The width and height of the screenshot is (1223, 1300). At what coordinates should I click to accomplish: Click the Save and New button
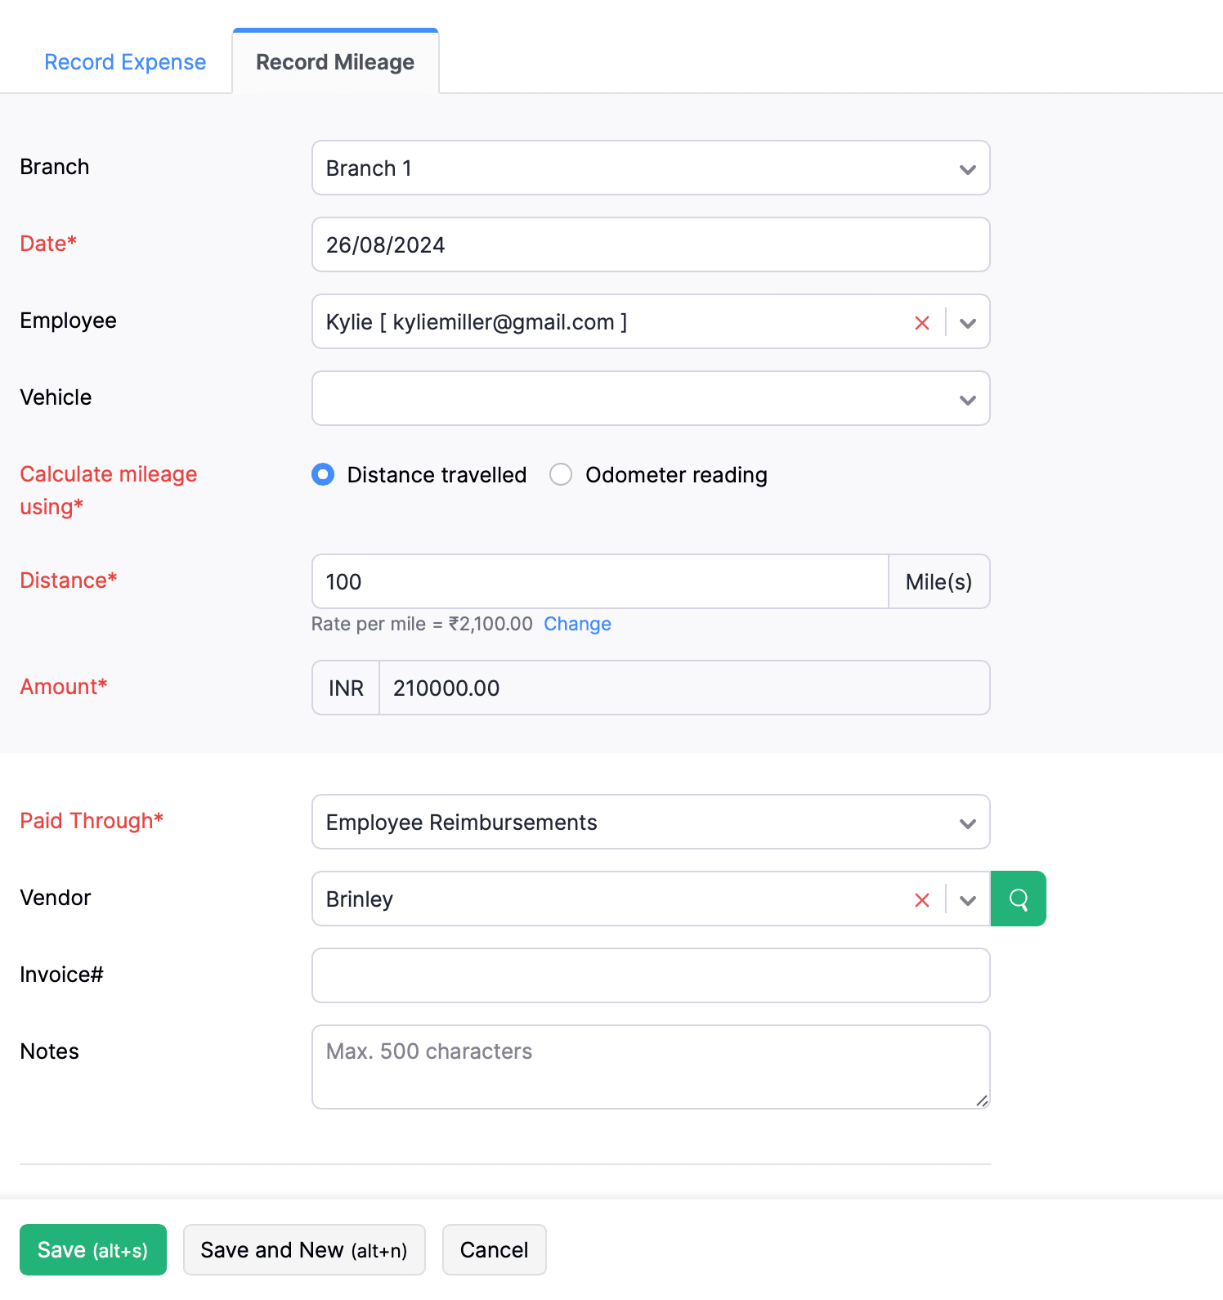pos(304,1250)
